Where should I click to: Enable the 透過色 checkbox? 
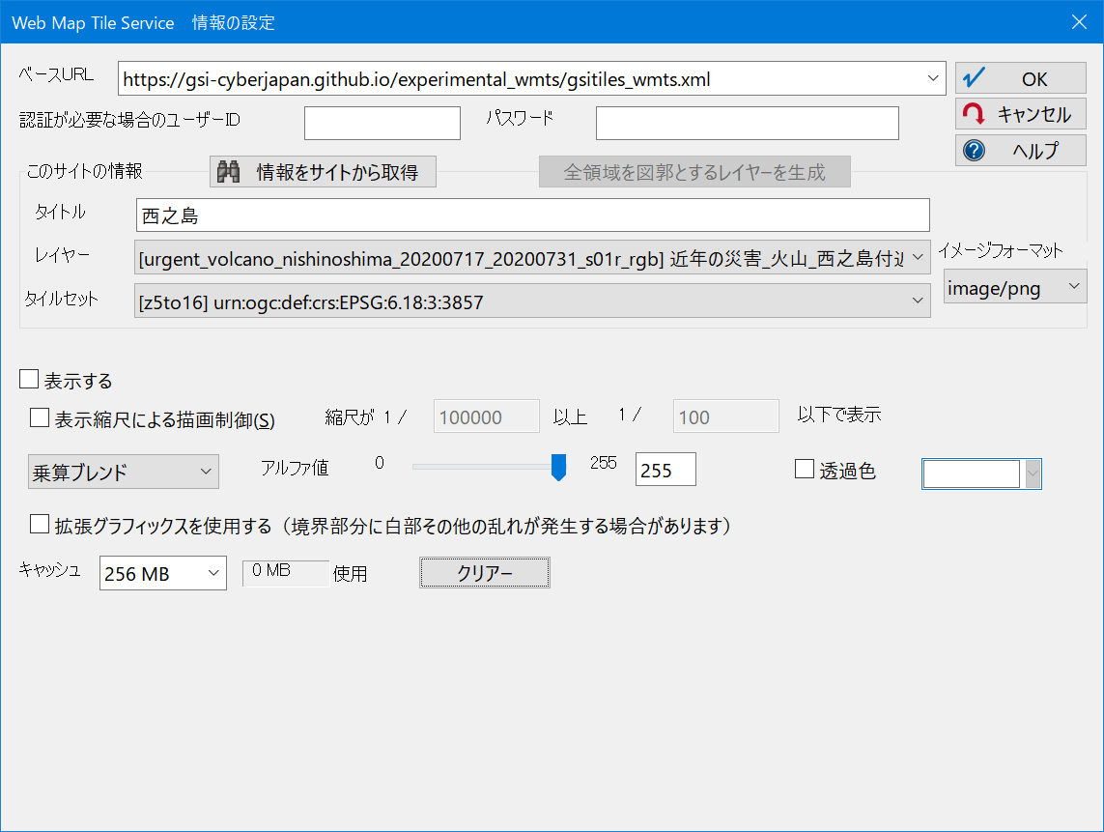click(804, 470)
